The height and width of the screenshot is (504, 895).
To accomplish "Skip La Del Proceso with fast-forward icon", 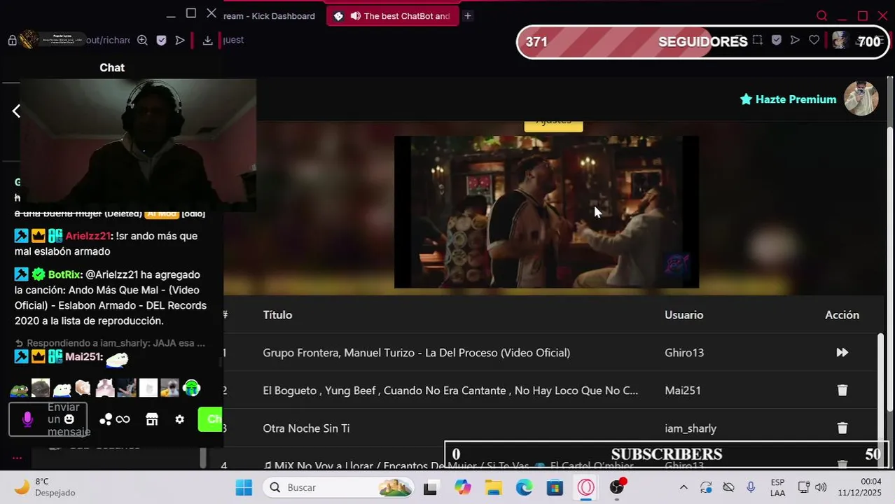I will pyautogui.click(x=842, y=353).
